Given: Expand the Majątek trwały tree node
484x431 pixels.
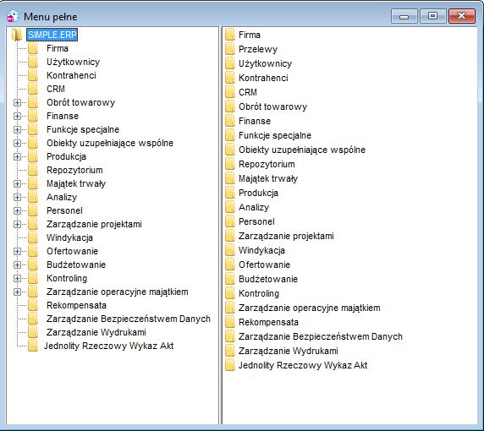Looking at the screenshot, I should [x=17, y=183].
